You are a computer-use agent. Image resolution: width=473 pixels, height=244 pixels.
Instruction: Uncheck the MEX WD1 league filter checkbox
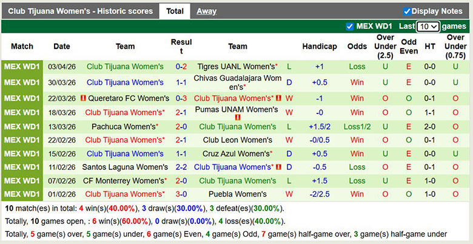point(349,27)
